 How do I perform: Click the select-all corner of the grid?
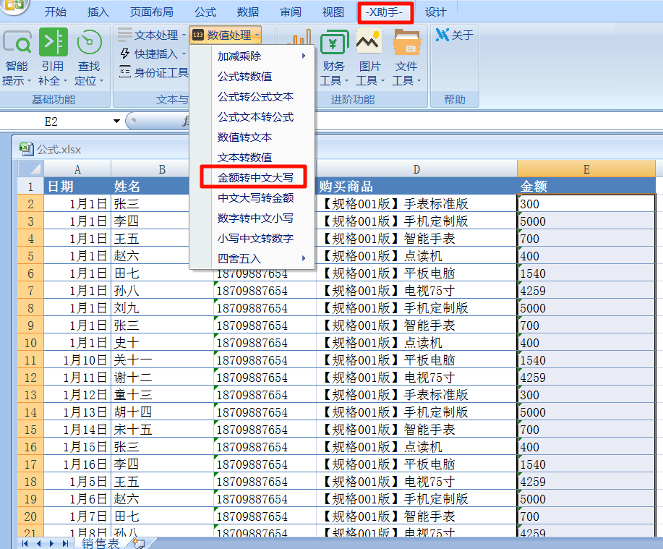tap(31, 169)
